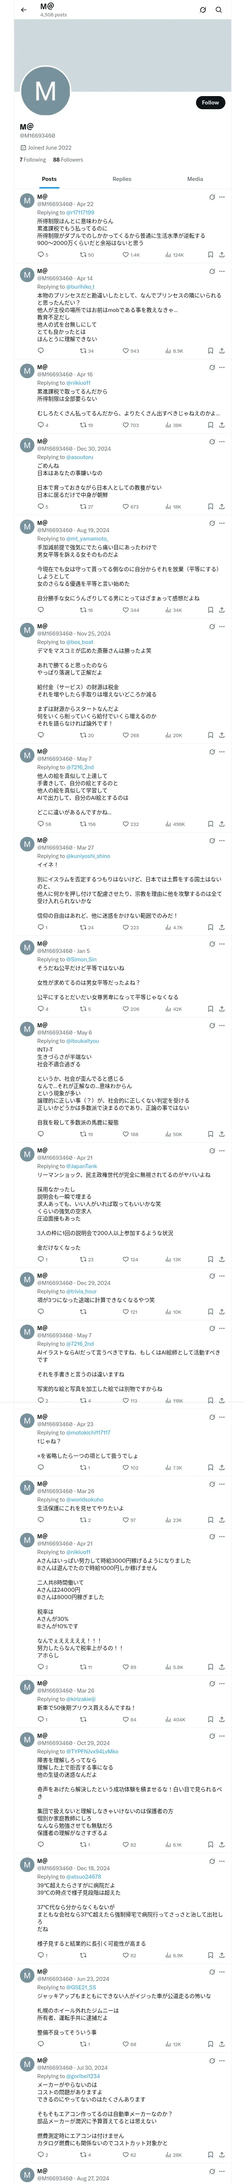Go back using the top arrow icon
This screenshot has height=2184, width=245.
point(24,10)
